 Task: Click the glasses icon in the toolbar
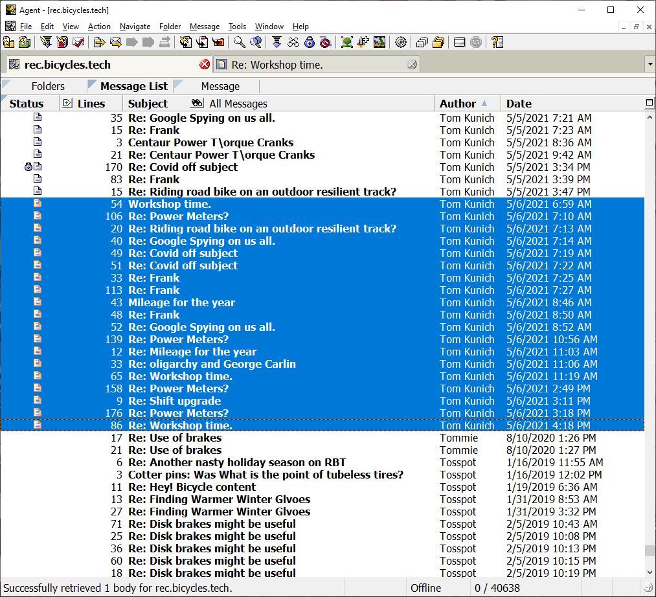point(293,43)
